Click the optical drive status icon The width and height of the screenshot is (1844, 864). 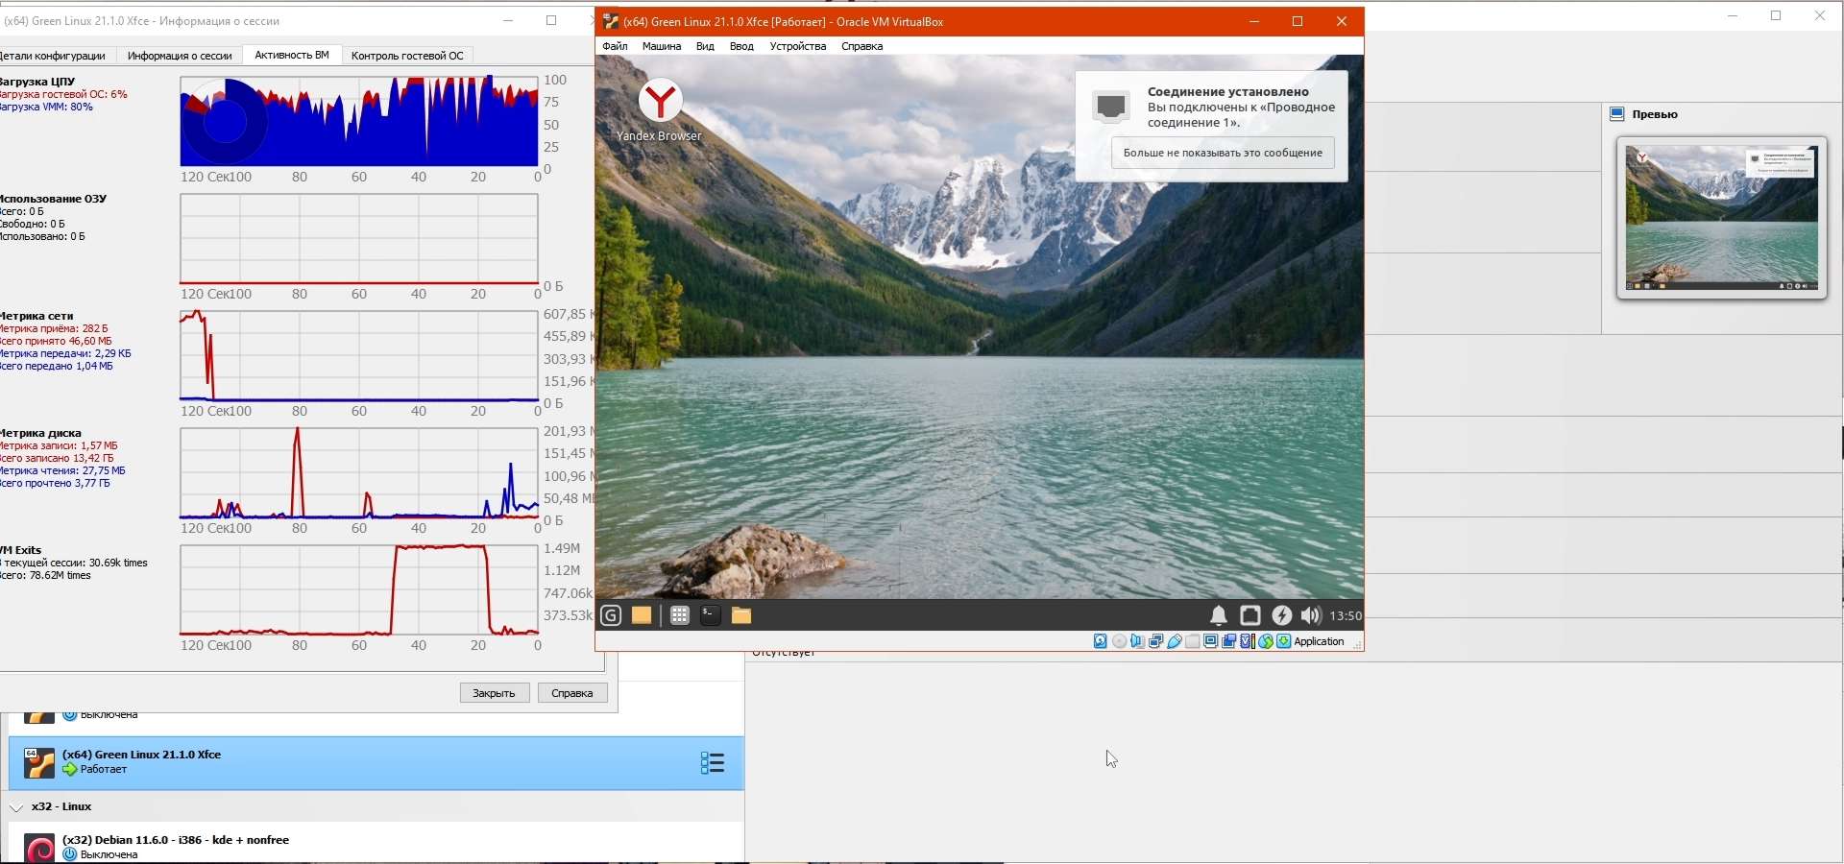1120,641
